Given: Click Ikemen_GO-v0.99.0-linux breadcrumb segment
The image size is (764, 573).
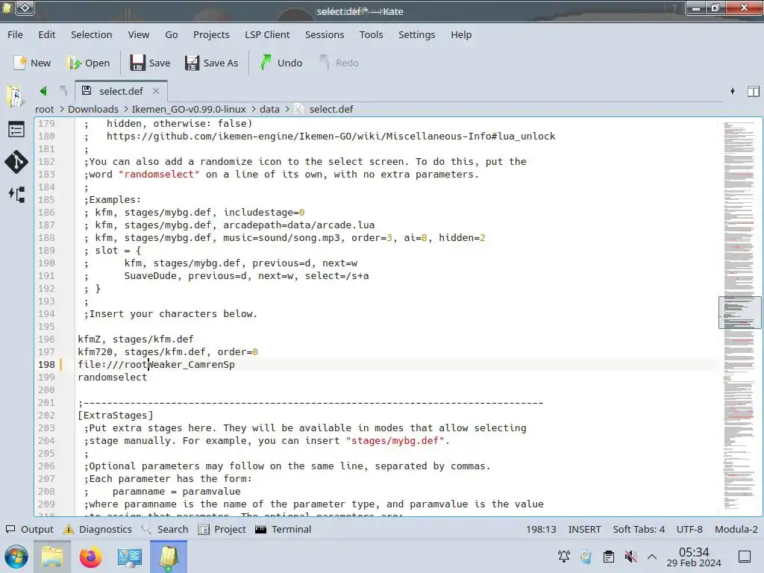Looking at the screenshot, I should pos(189,109).
